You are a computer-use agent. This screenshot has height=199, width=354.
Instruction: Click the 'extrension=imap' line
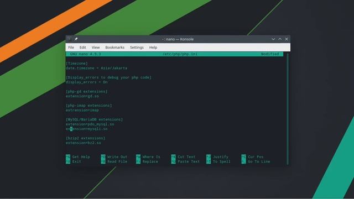82,110
